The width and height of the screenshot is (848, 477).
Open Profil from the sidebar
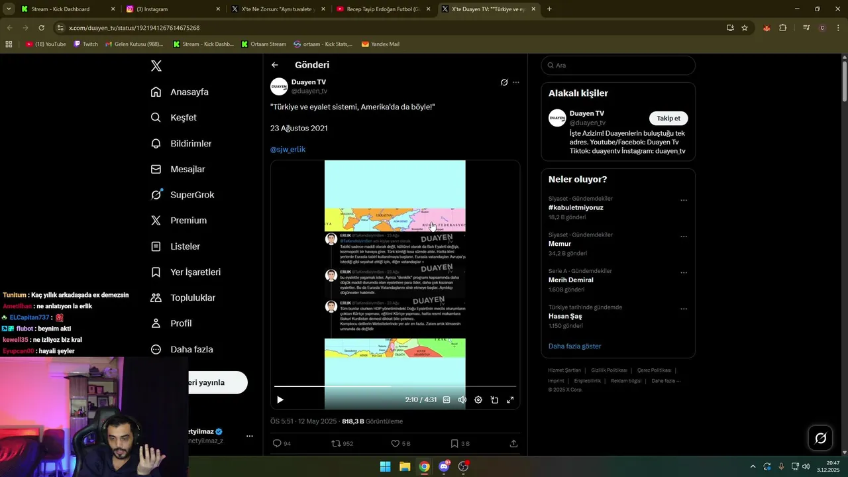171,323
